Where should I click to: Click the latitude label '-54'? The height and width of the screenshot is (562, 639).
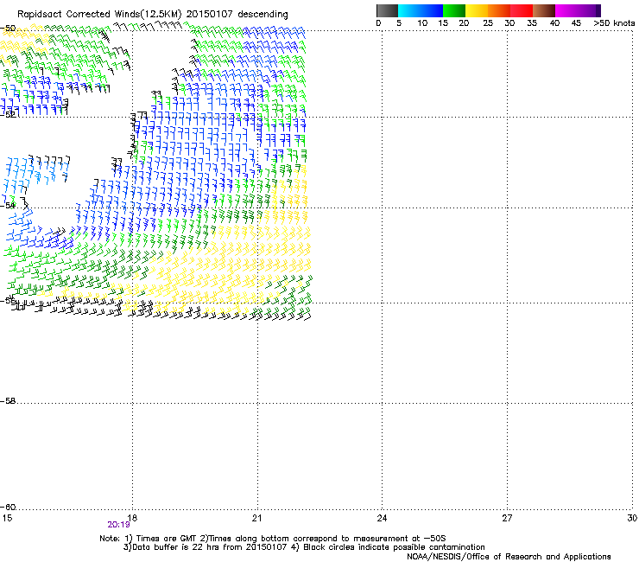point(8,205)
